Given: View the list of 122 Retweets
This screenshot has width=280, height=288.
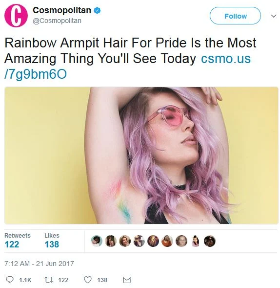Looking at the screenshot, I should point(18,241).
